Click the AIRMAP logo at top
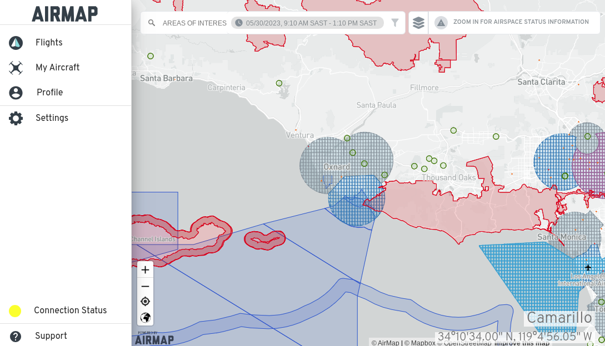Viewport: 605px width, 346px height. pyautogui.click(x=65, y=13)
